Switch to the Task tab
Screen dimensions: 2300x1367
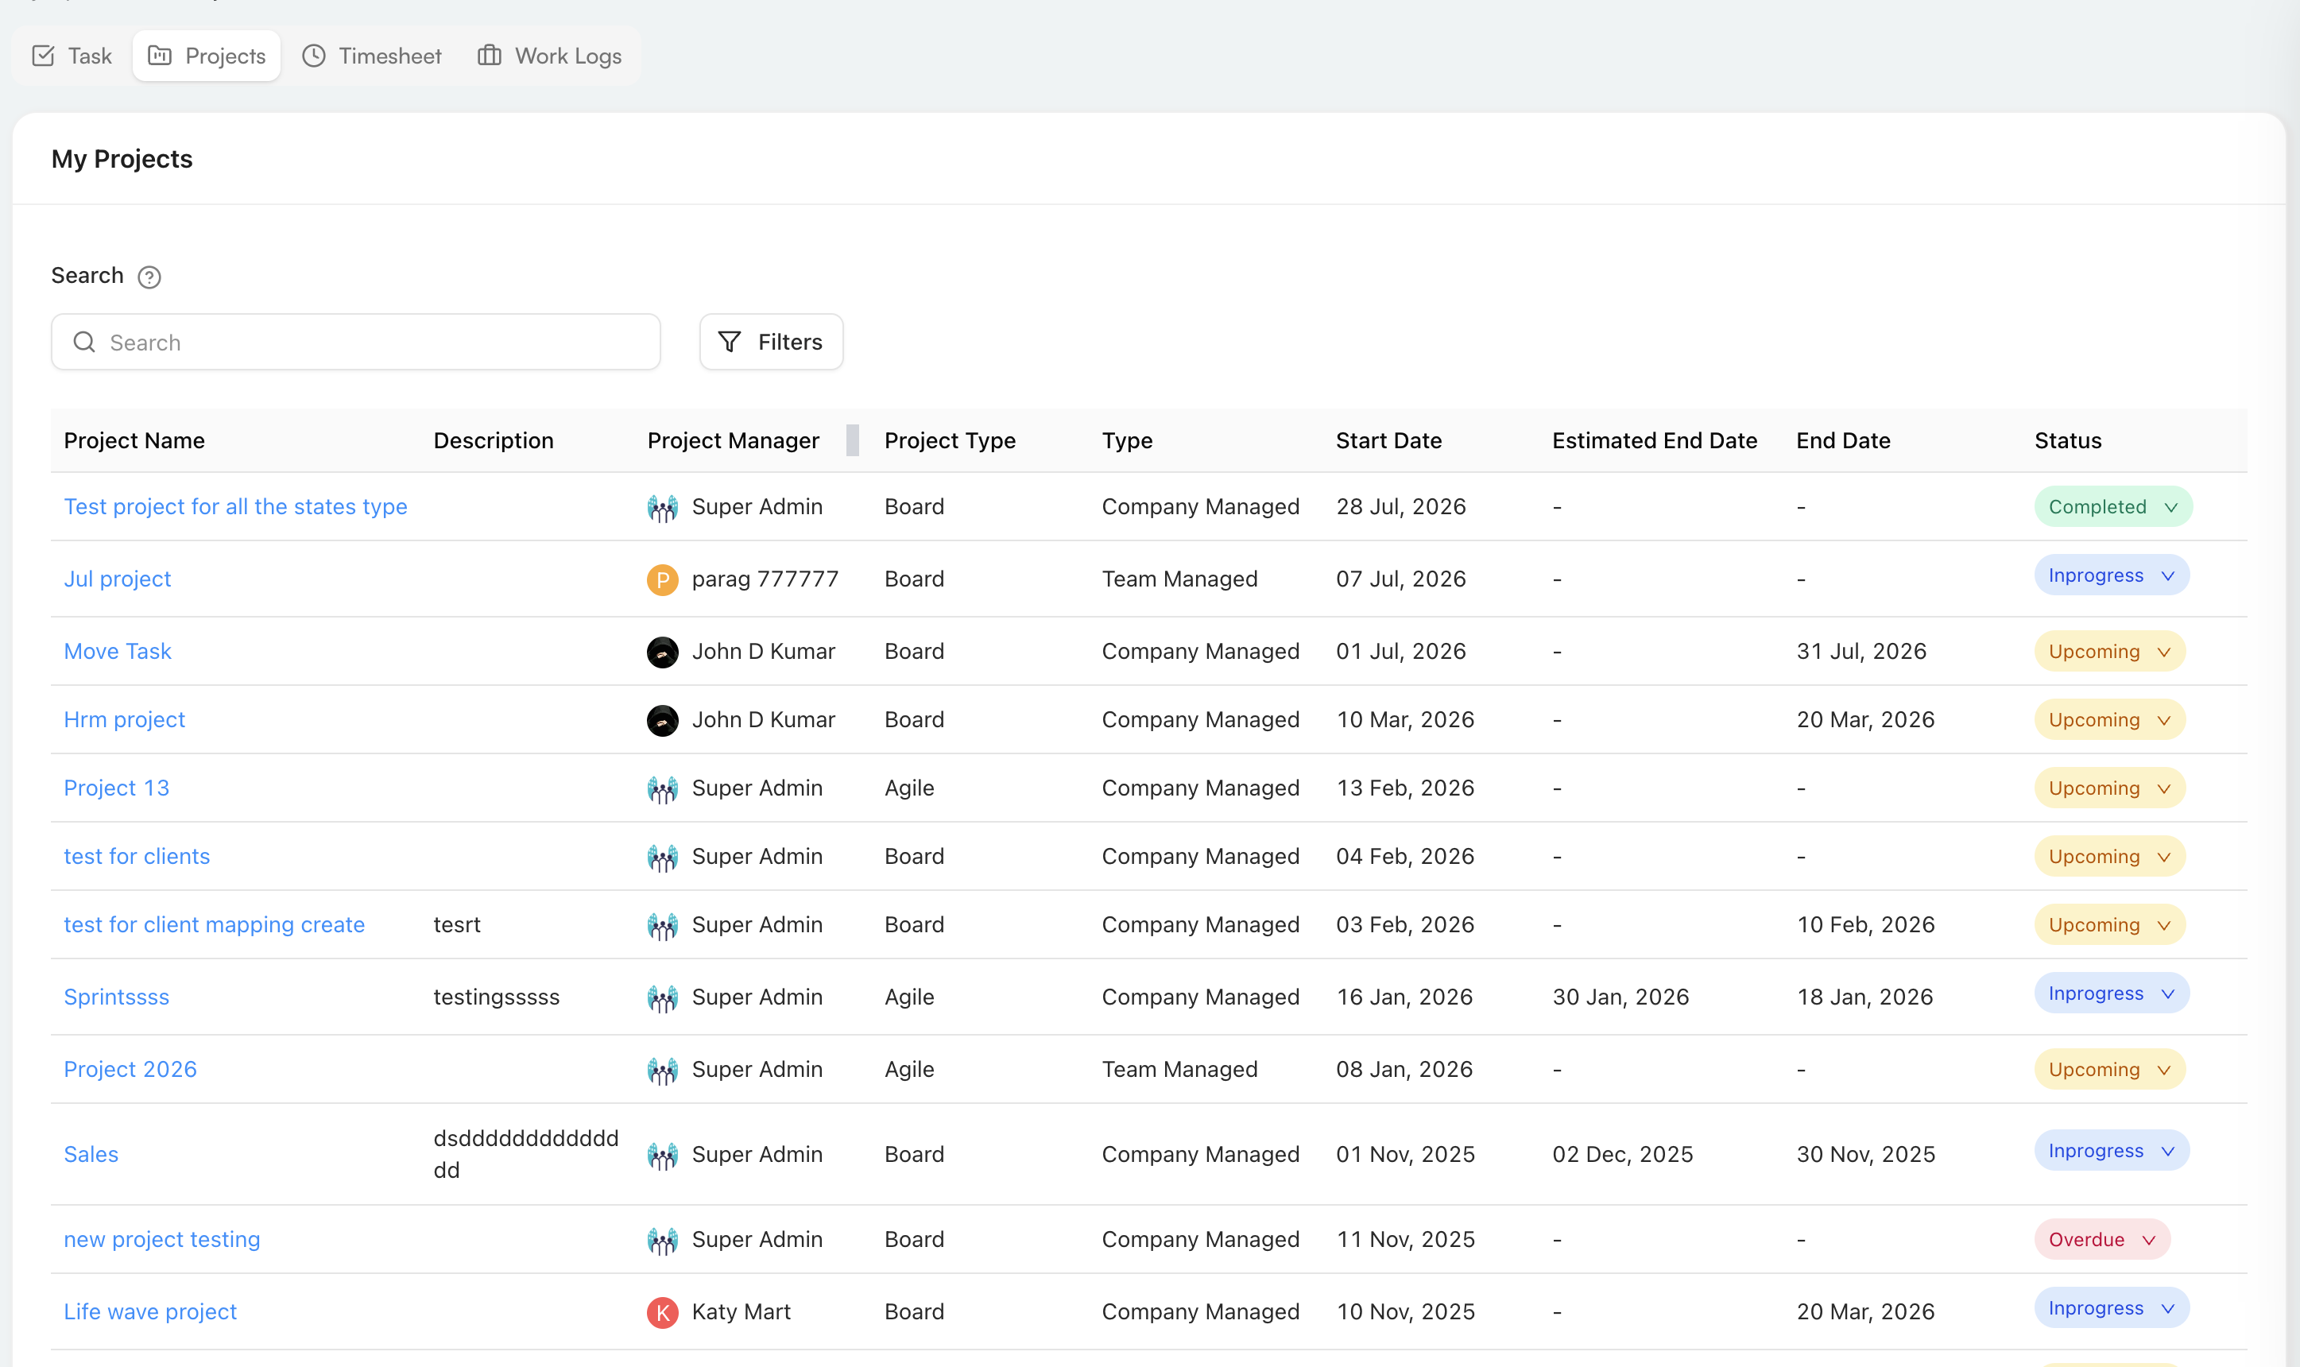[x=72, y=56]
